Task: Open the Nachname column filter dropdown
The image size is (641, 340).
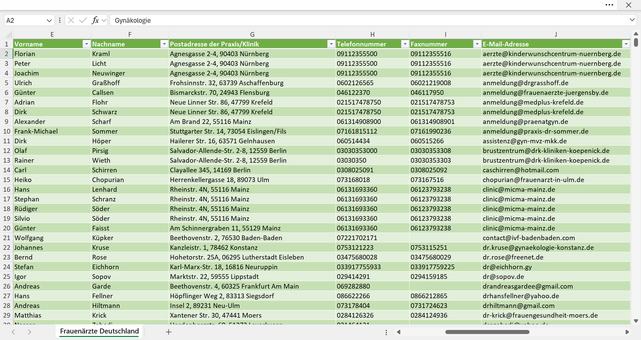Action: point(164,44)
